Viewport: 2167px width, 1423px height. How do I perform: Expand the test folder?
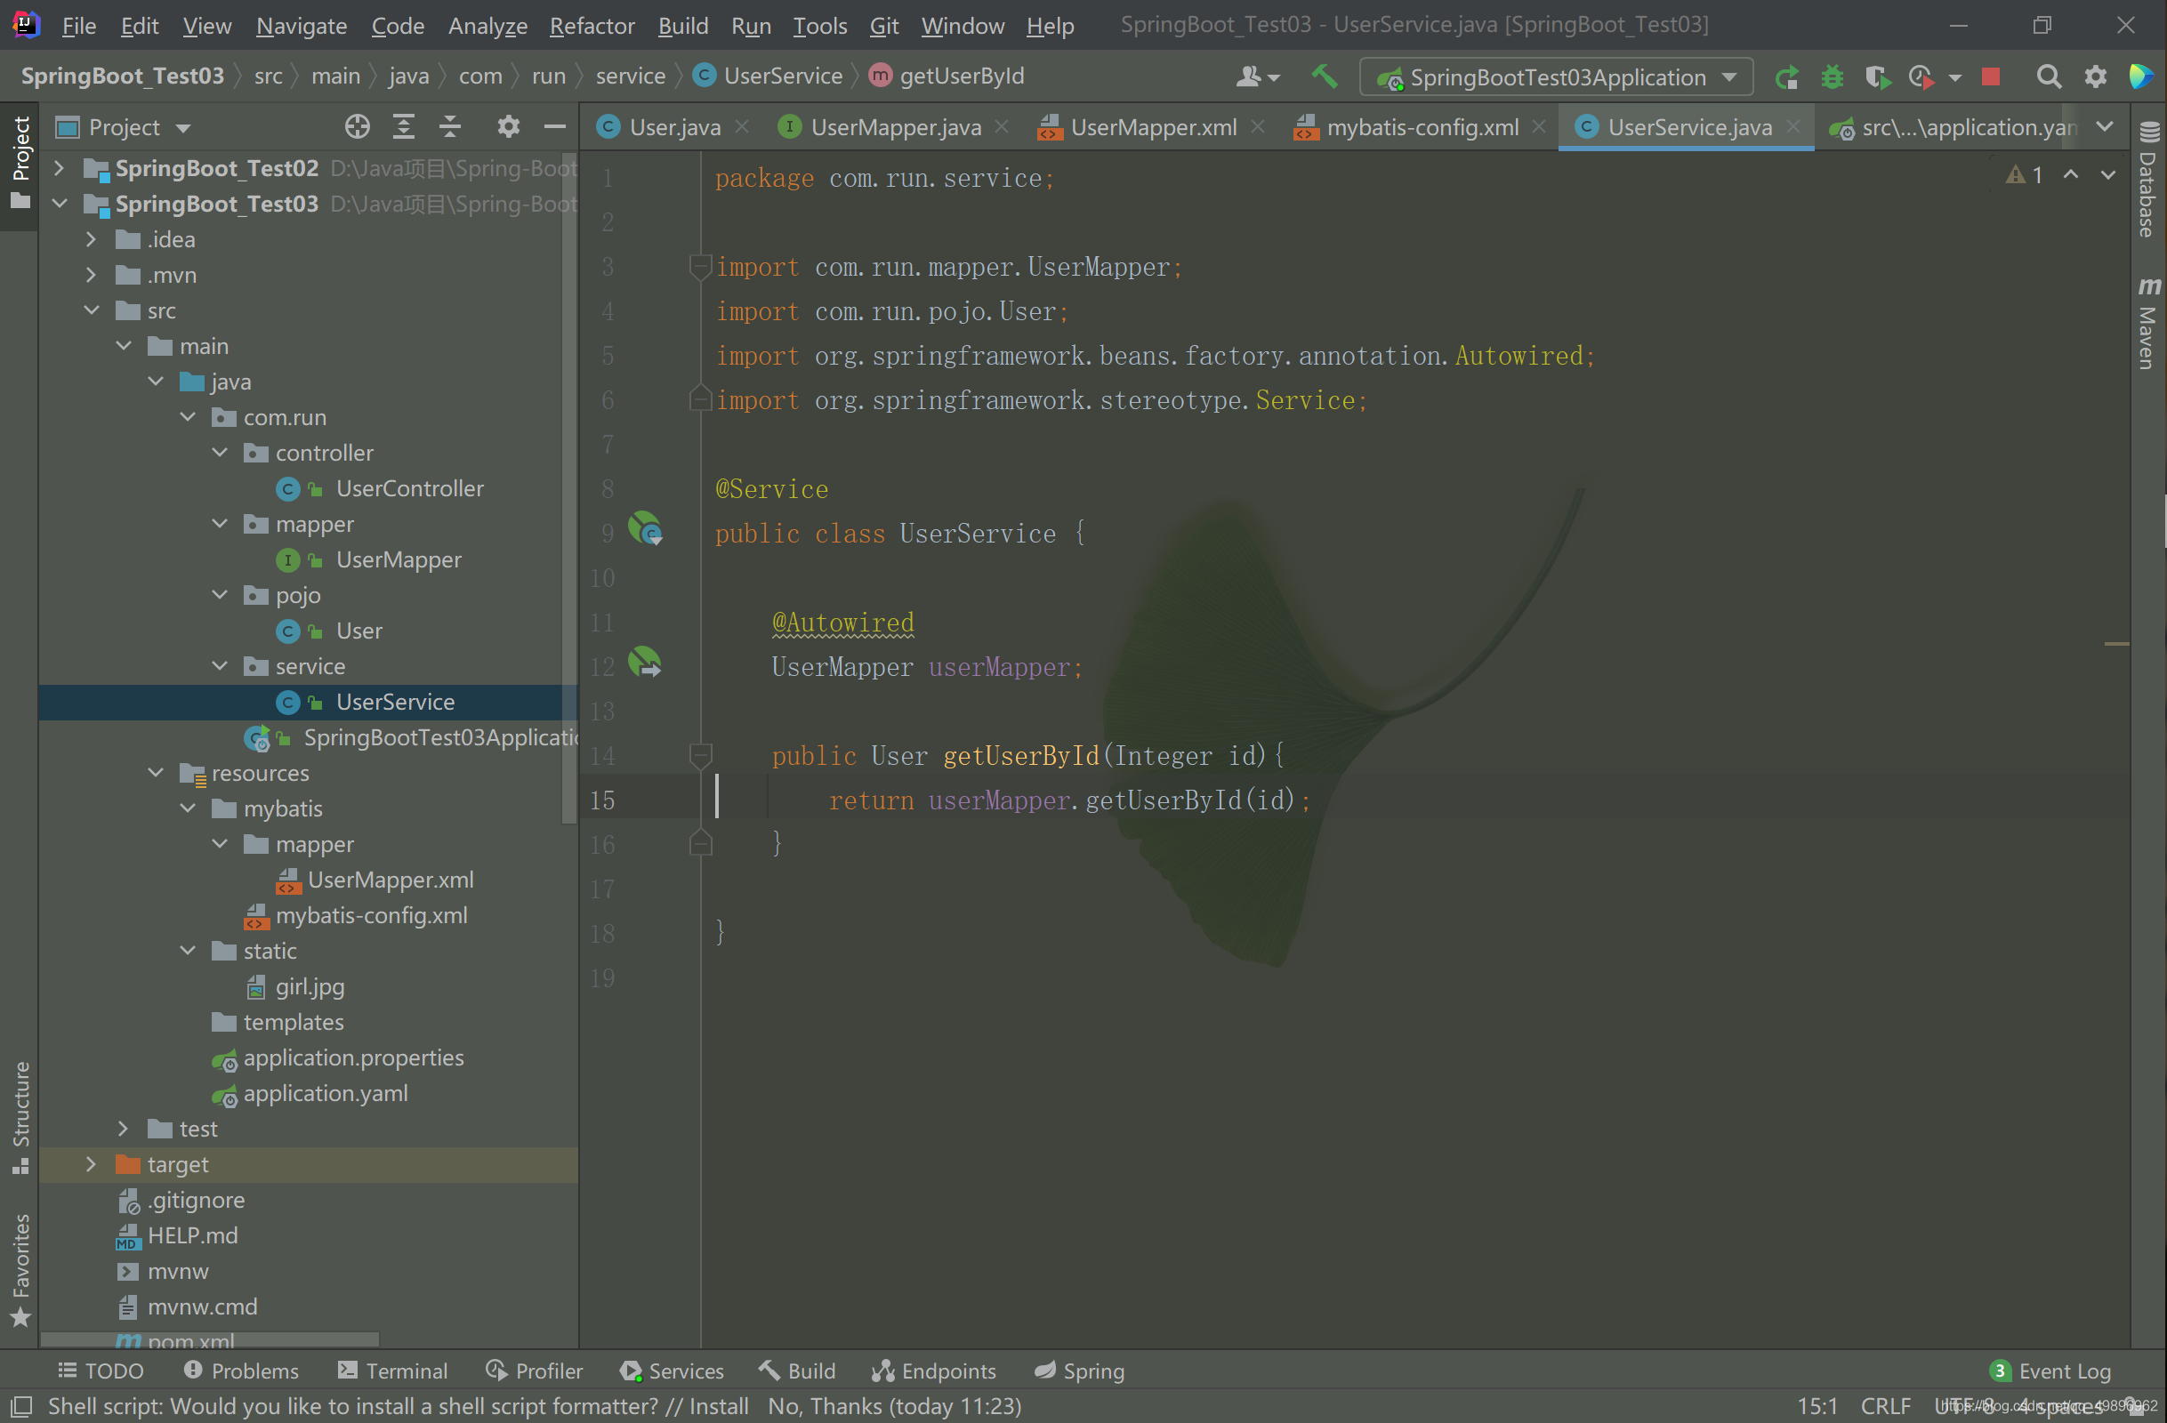tap(124, 1128)
